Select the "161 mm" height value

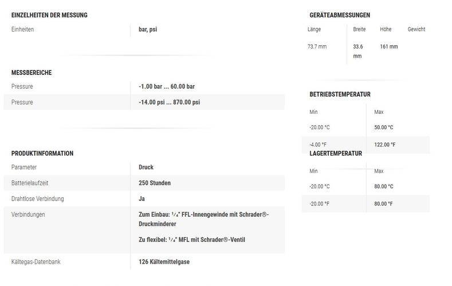[x=389, y=47]
